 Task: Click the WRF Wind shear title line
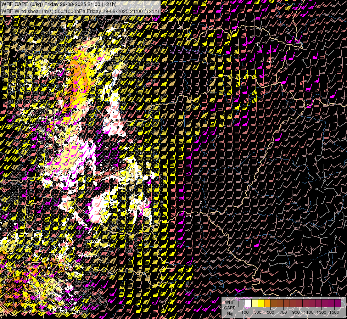[80, 11]
